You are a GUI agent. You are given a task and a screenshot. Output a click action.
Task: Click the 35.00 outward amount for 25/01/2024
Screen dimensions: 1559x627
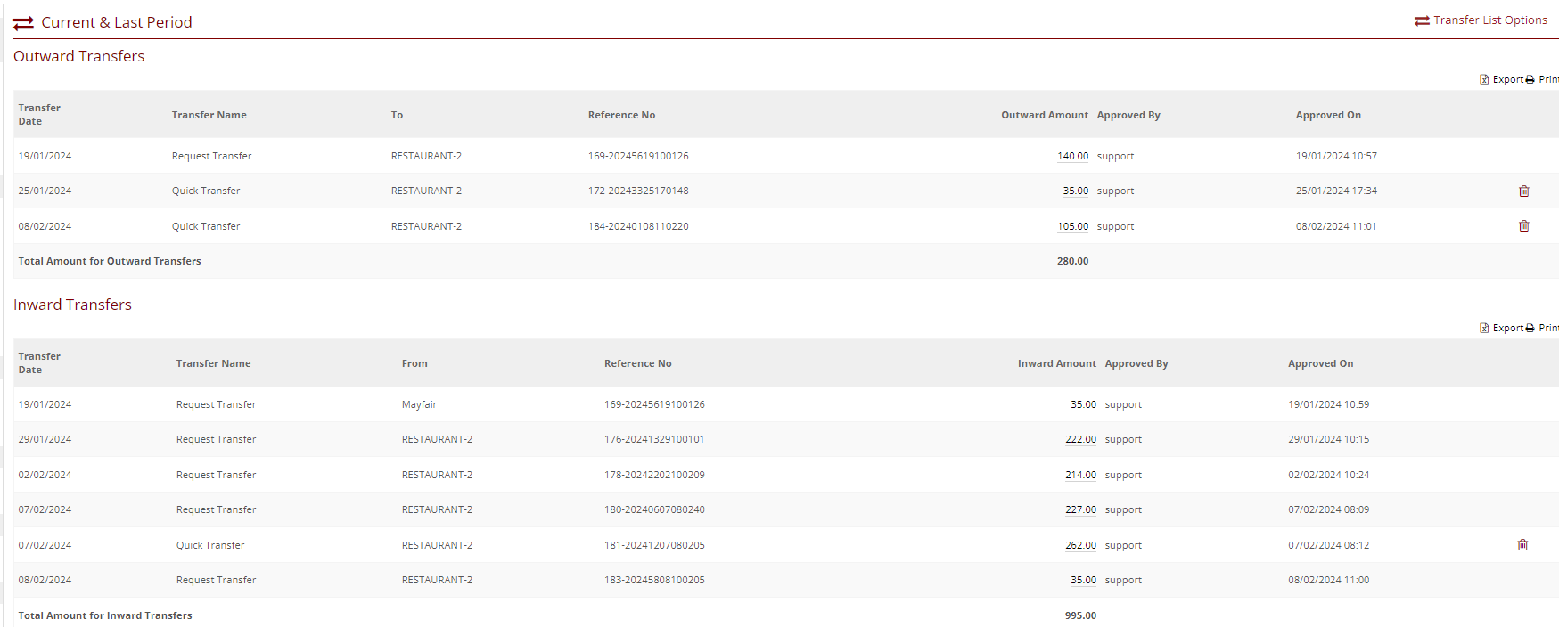(1075, 191)
